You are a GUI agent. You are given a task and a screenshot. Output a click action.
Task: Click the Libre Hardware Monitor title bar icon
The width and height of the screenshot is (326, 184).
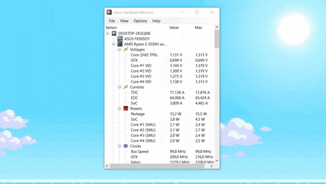109,12
